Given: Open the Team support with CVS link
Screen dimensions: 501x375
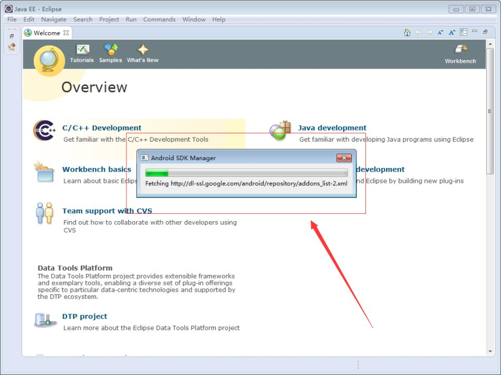Looking at the screenshot, I should pyautogui.click(x=107, y=211).
